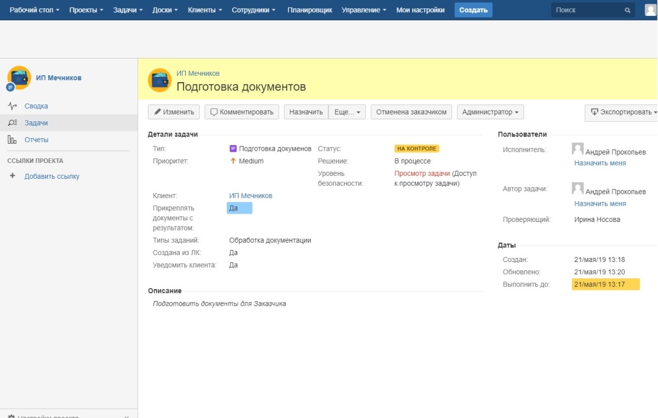The height and width of the screenshot is (418, 658).
Task: Click the ИП Мечников client link
Action: pos(251,196)
